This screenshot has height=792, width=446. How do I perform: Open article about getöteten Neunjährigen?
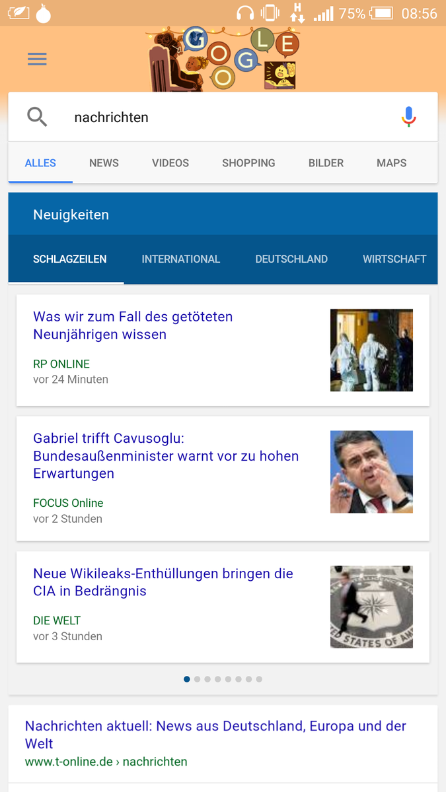pyautogui.click(x=133, y=325)
